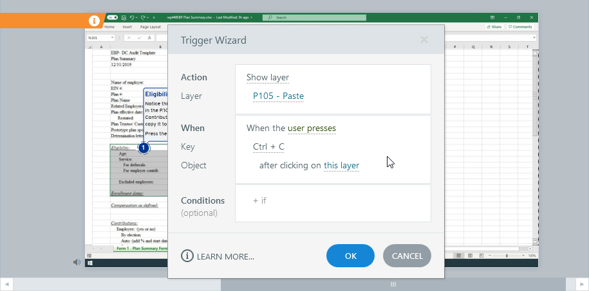Select column header A
The image size is (589, 291).
(x=101, y=47)
